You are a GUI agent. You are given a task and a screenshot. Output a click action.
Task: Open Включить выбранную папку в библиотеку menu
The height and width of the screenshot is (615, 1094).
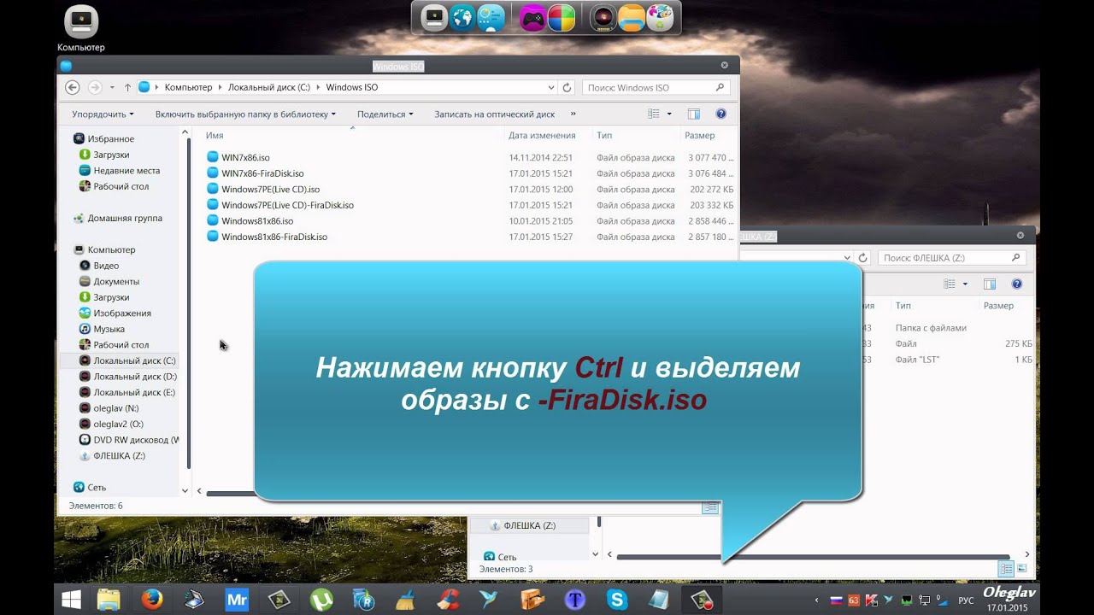(245, 114)
